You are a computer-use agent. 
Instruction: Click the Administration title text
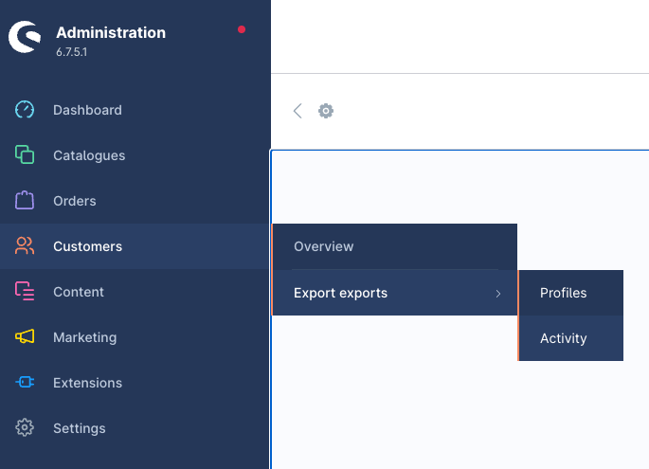(111, 33)
